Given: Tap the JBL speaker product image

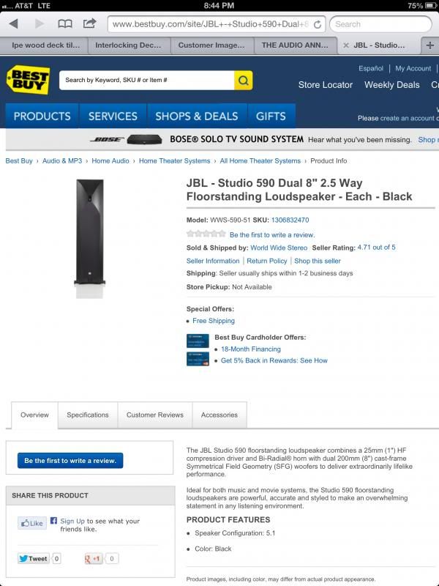Looking at the screenshot, I should (89, 239).
